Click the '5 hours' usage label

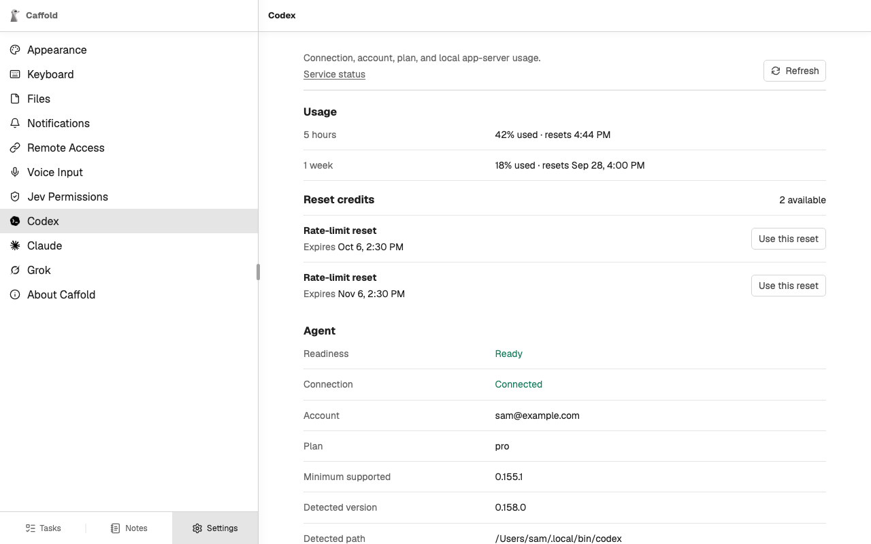320,135
